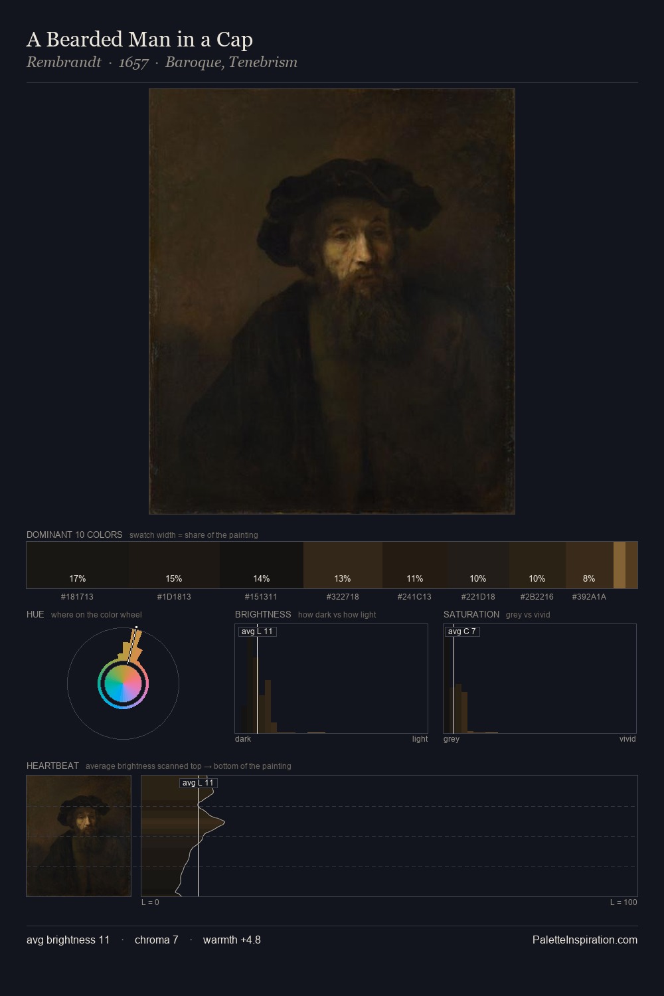Click the 'grey' axis label
664x996 pixels.
tap(452, 739)
